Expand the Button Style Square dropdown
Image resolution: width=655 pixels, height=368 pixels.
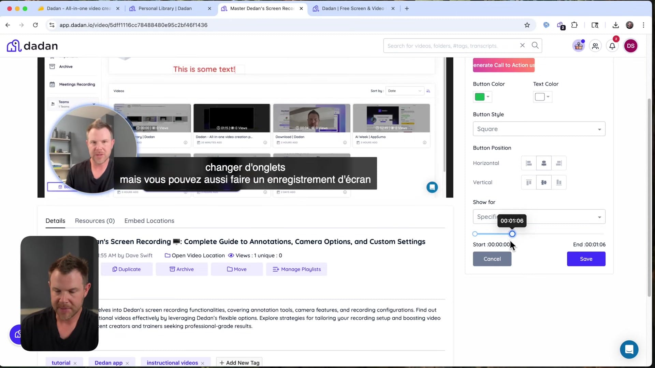pyautogui.click(x=539, y=129)
